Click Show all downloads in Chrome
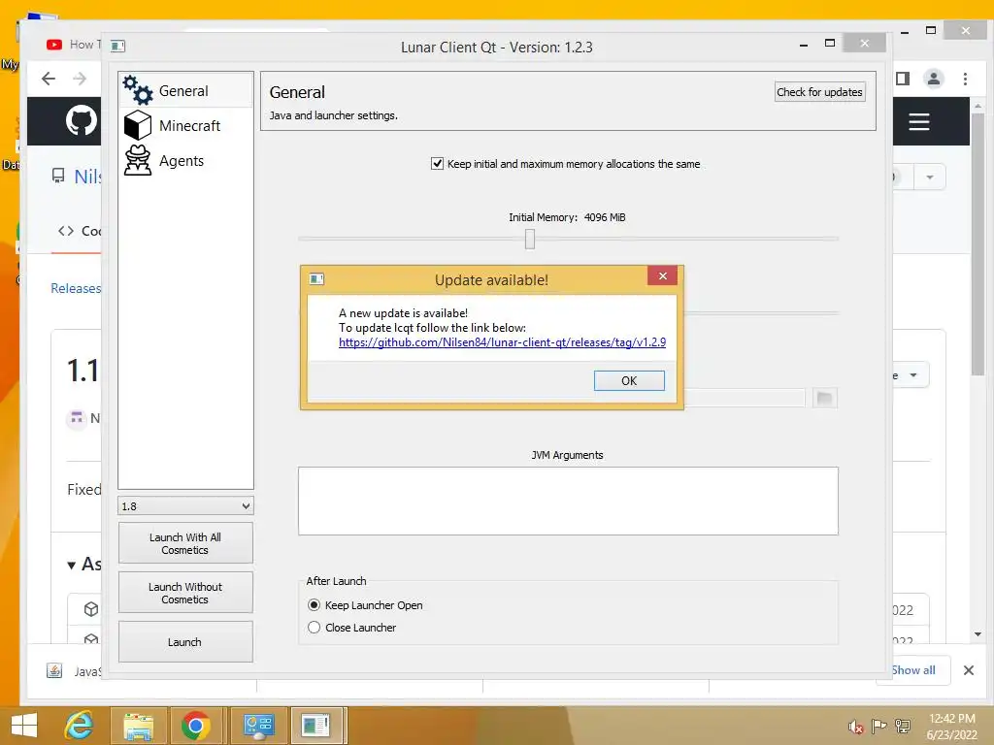This screenshot has height=745, width=994. [x=912, y=669]
